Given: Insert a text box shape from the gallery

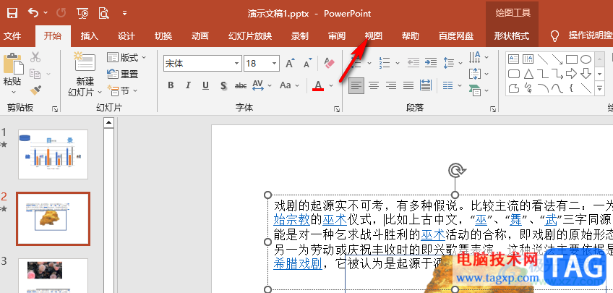Looking at the screenshot, I should click(x=514, y=59).
